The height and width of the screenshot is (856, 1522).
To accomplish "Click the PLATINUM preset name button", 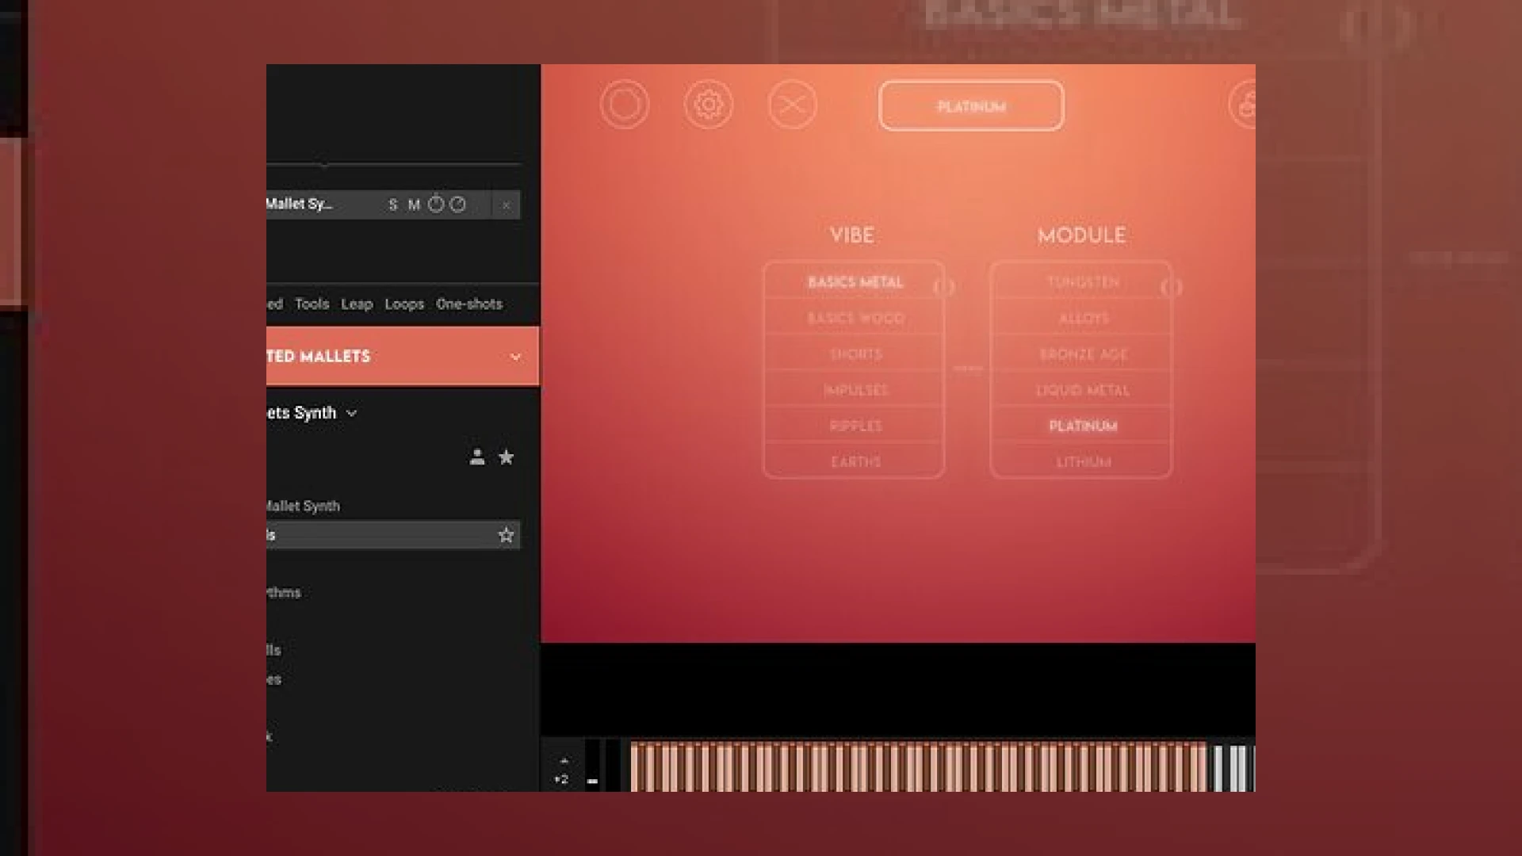I will [x=971, y=105].
